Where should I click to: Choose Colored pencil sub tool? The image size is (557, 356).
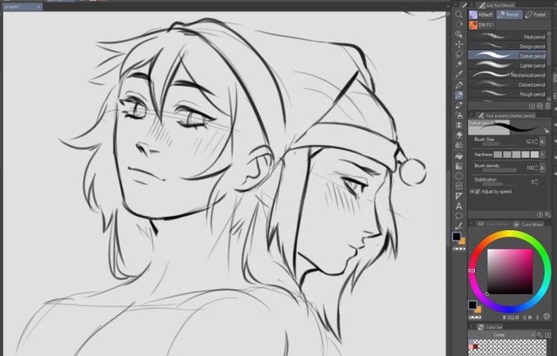tap(507, 84)
